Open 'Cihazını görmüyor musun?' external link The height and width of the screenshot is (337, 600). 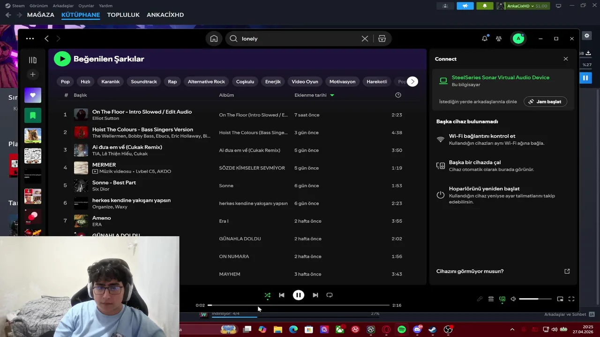[567, 271]
